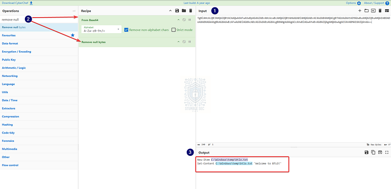Toggle Remove non-alphabet chars checkbox
This screenshot has width=391, height=189.
(126, 30)
